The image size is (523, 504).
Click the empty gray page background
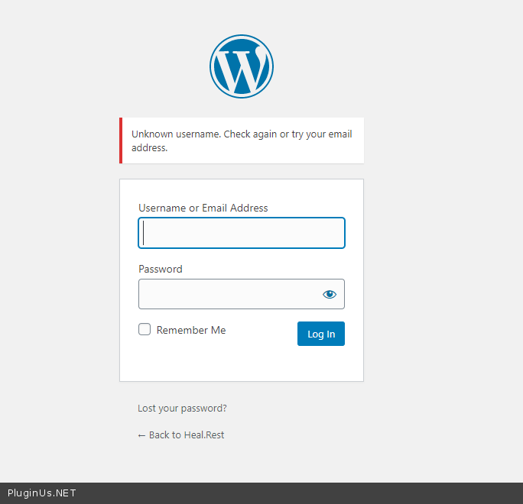click(x=443, y=229)
